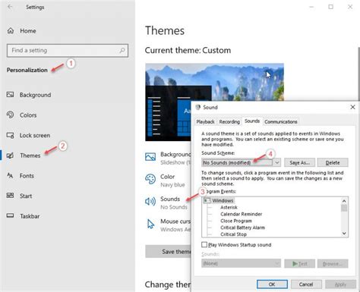Open Fonts in Personalization menu
360x292 pixels.
[27, 176]
